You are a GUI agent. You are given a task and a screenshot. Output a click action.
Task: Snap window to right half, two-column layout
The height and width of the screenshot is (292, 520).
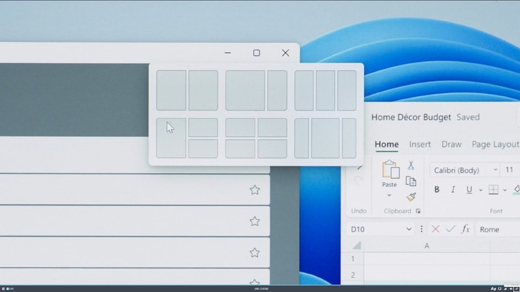(203, 90)
